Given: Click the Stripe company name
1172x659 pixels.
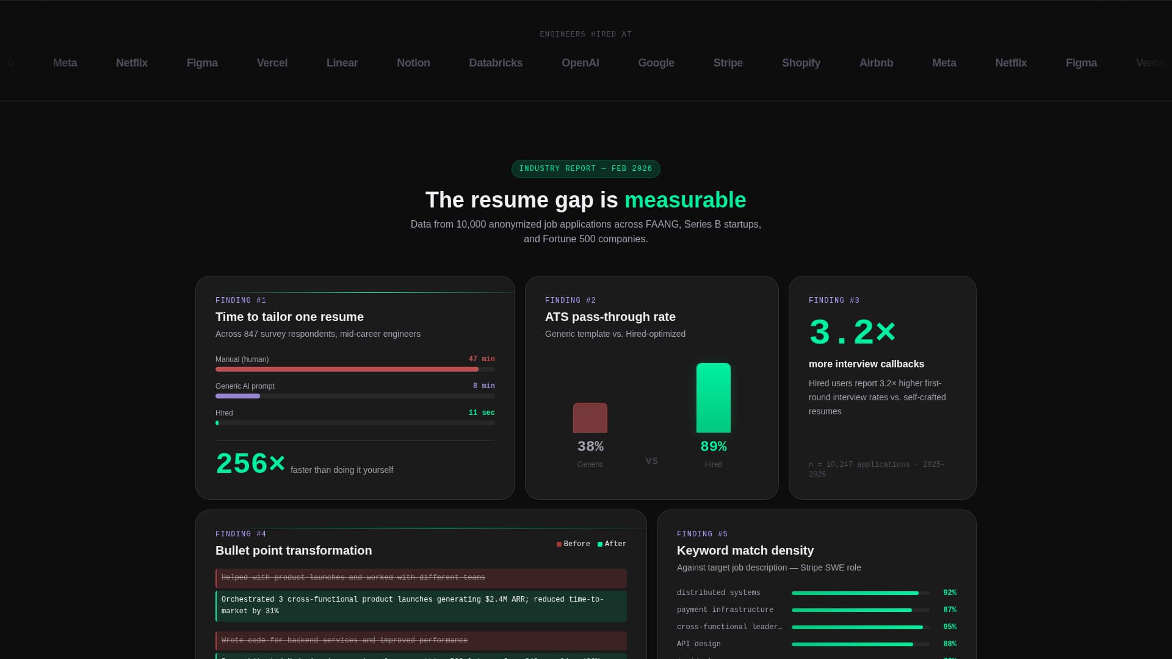Looking at the screenshot, I should click(728, 63).
